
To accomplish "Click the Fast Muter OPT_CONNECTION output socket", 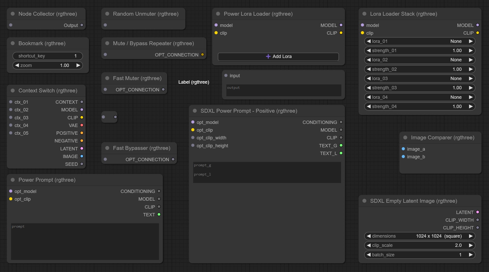I will tap(163, 90).
